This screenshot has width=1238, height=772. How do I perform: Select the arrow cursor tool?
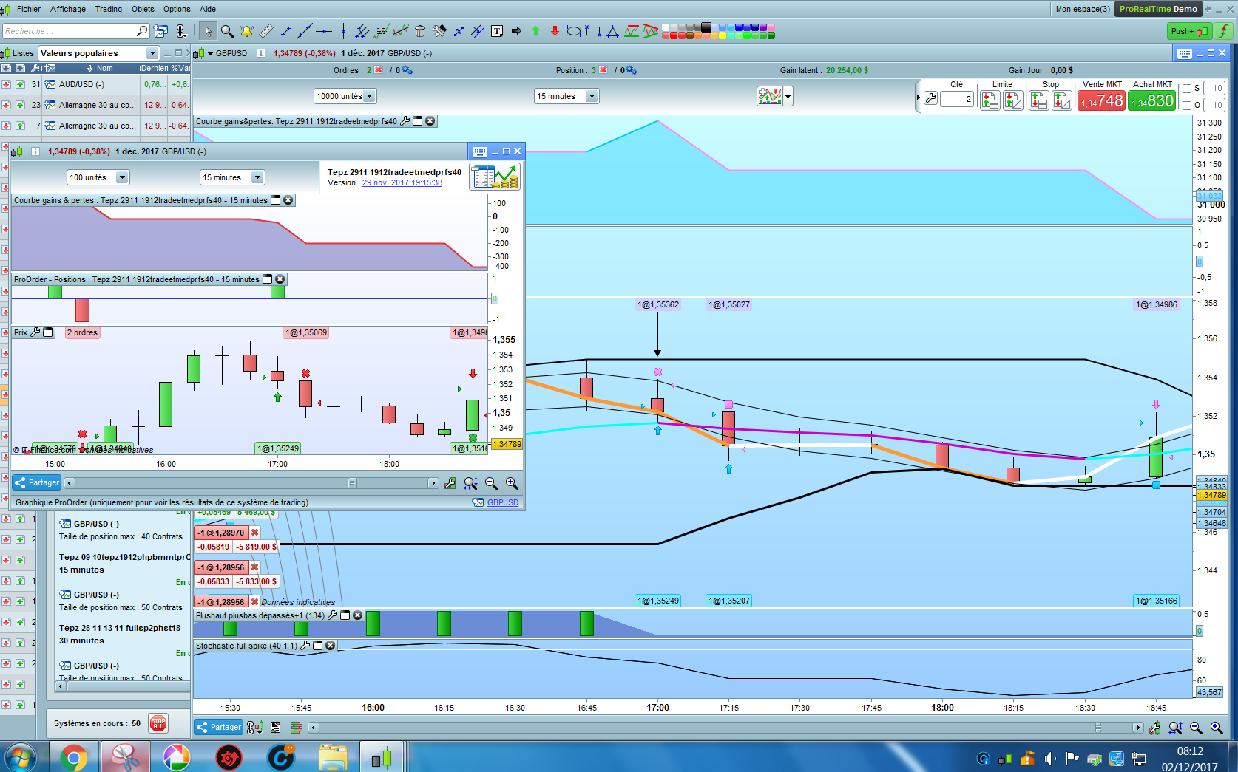tap(208, 31)
